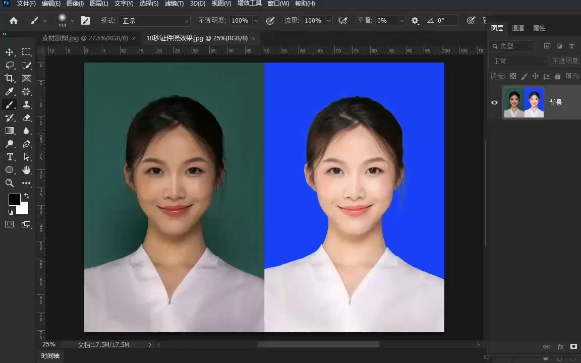The image size is (581, 363).
Task: Select the Gradient tool
Action: [10, 131]
